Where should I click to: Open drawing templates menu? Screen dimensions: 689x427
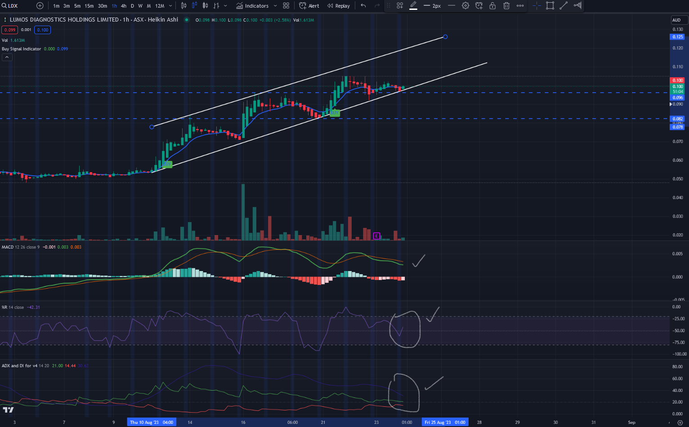[400, 6]
